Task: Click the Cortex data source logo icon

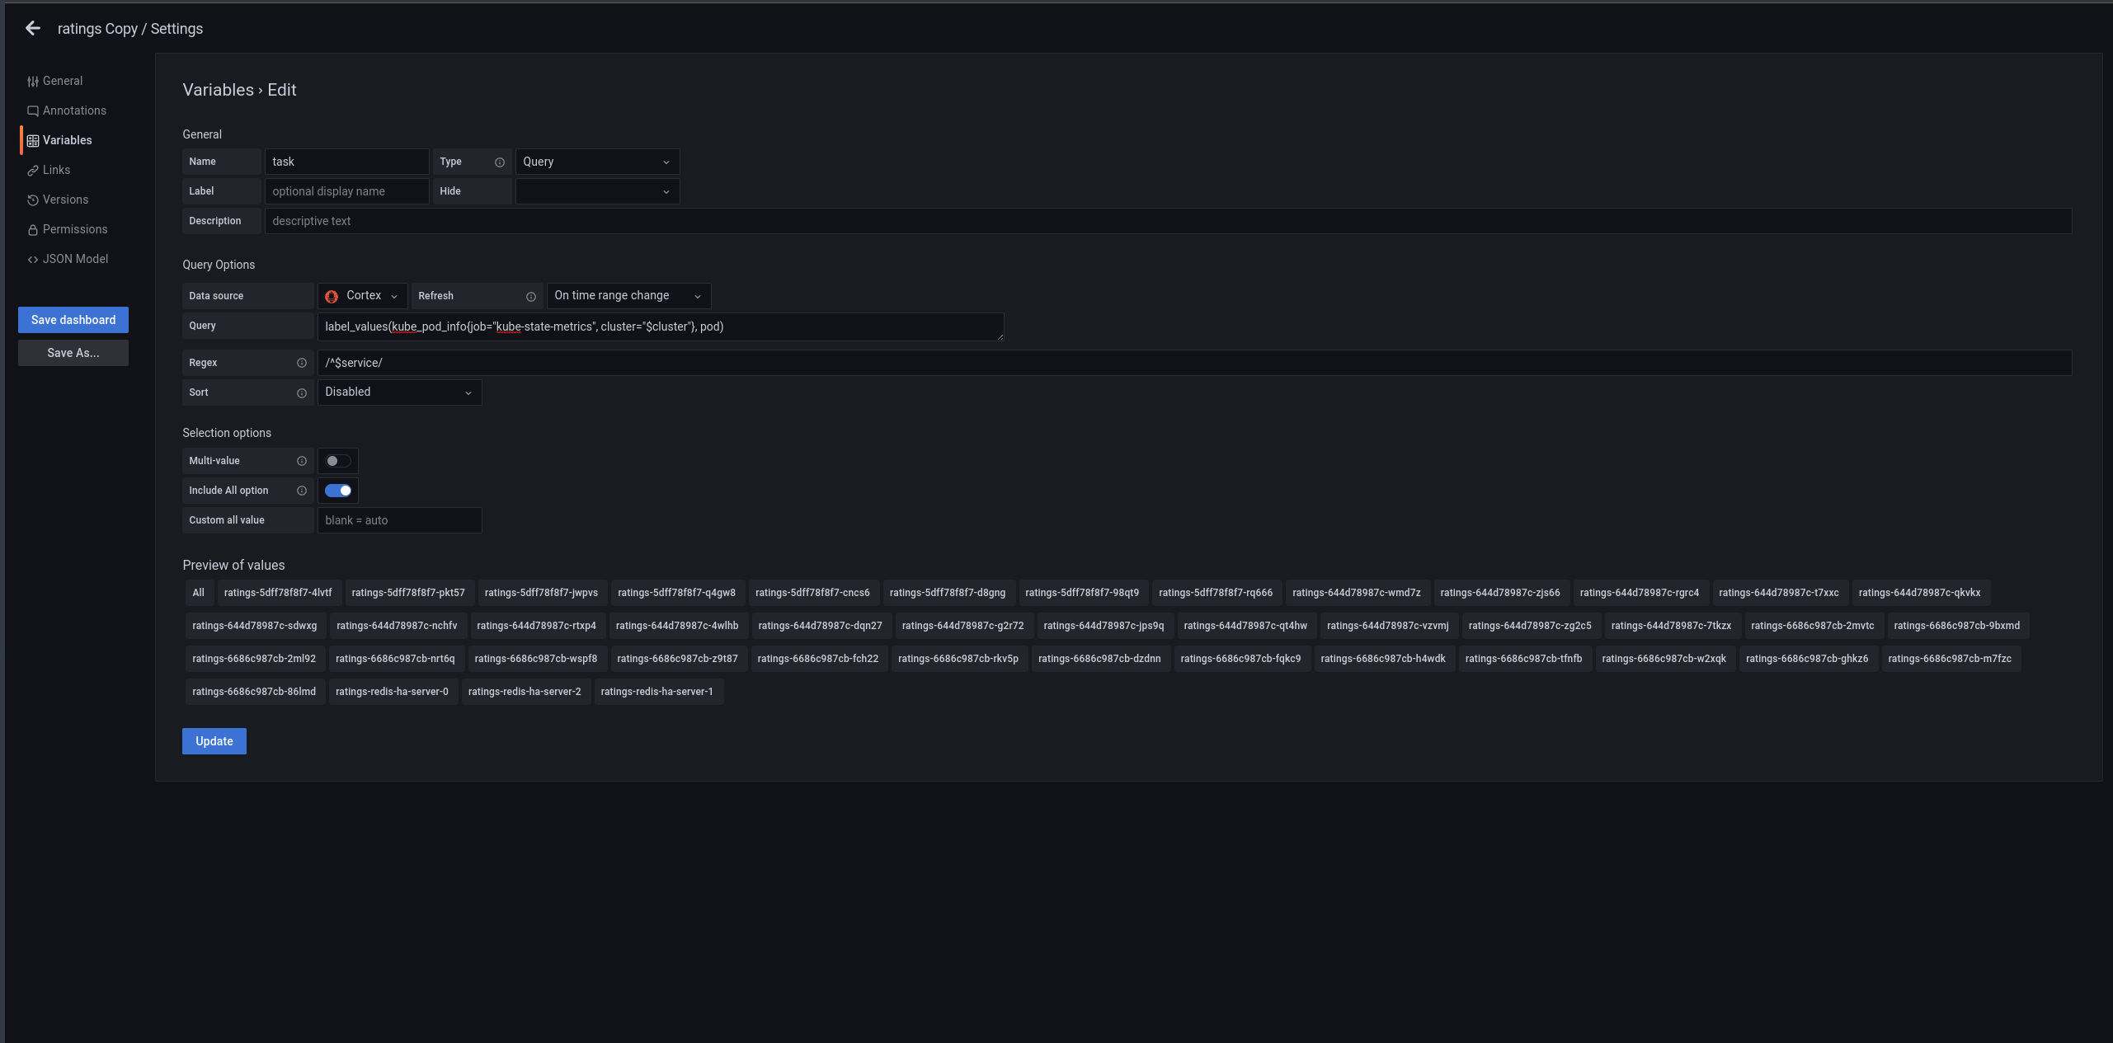Action: (x=332, y=296)
